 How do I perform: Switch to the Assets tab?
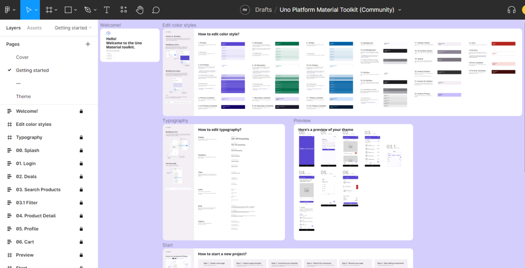click(34, 28)
